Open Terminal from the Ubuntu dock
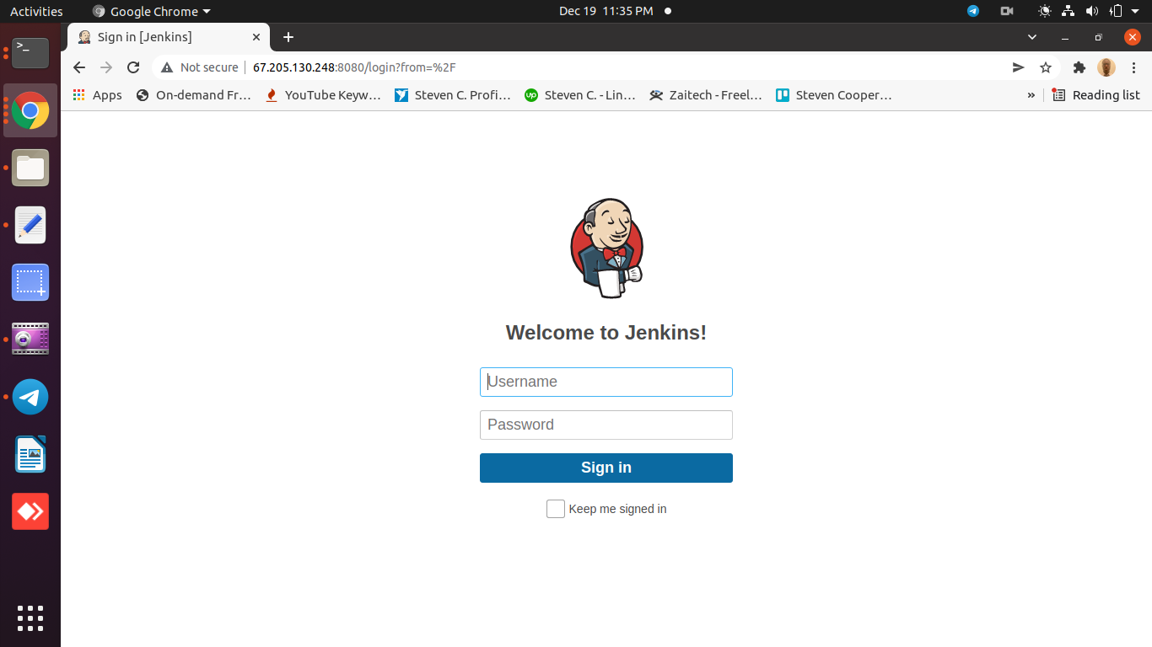The height and width of the screenshot is (647, 1152). [30, 53]
